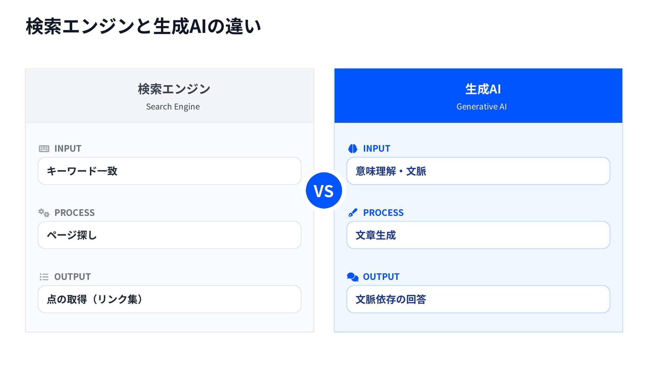This screenshot has height=365, width=648.
Task: Click the gears icon next to gray PROCESS
Action: click(x=44, y=213)
